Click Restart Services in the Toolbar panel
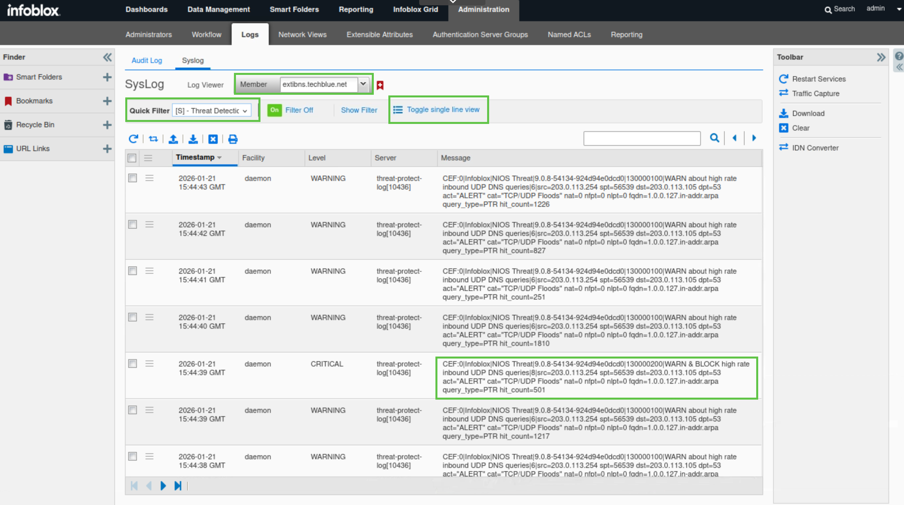Viewport: 904px width, 505px height. click(819, 79)
